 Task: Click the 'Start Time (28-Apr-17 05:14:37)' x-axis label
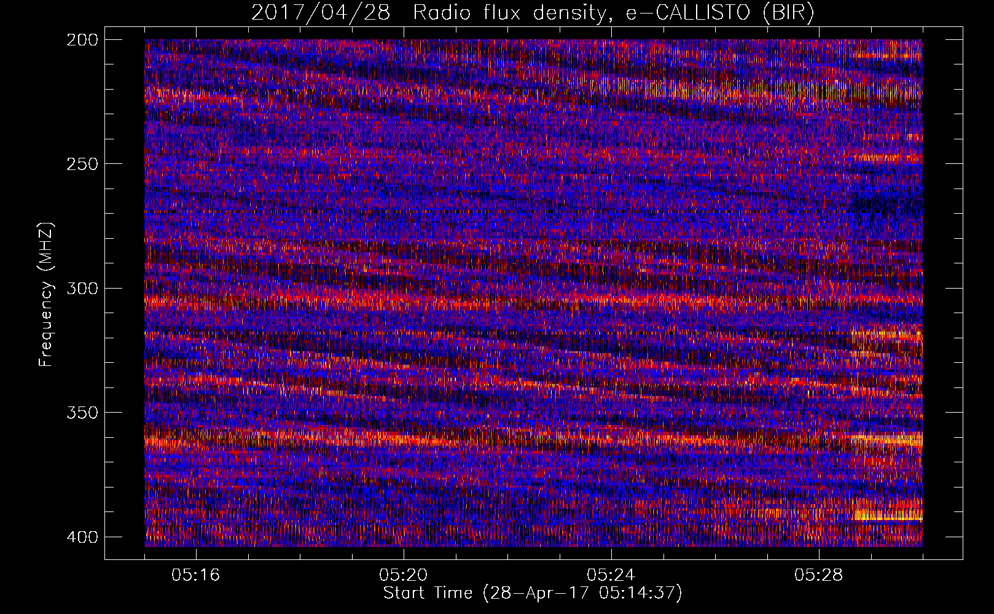coord(533,593)
